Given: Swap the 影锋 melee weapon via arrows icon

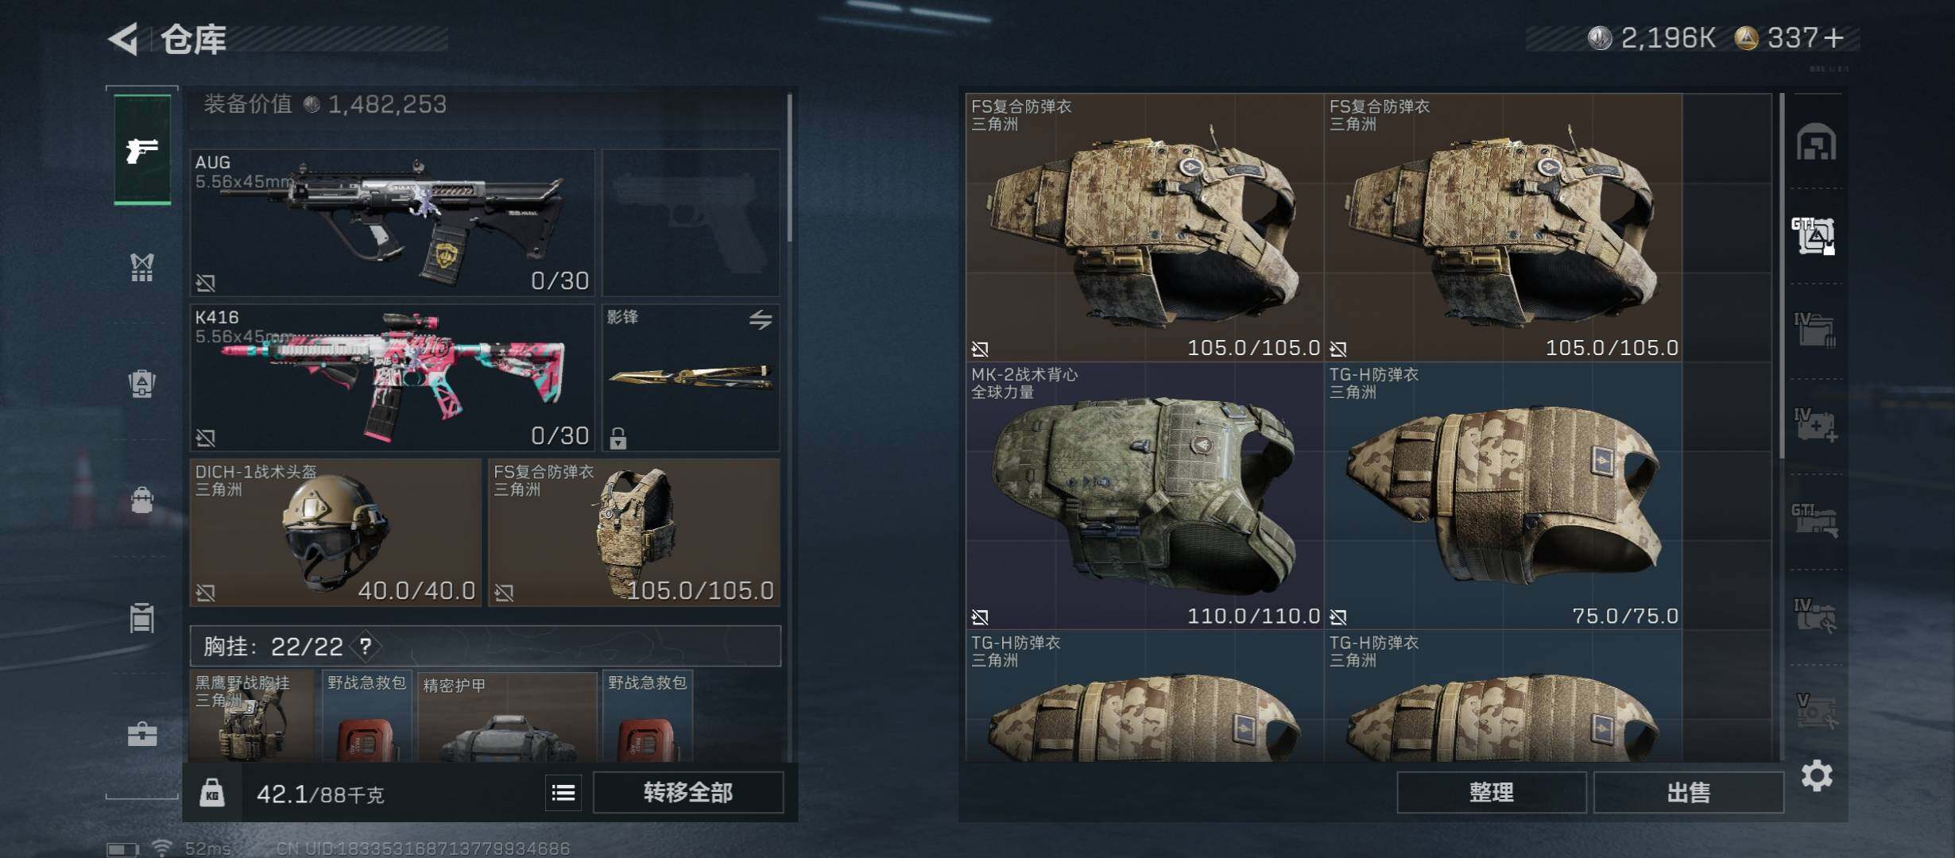Looking at the screenshot, I should coord(761,319).
